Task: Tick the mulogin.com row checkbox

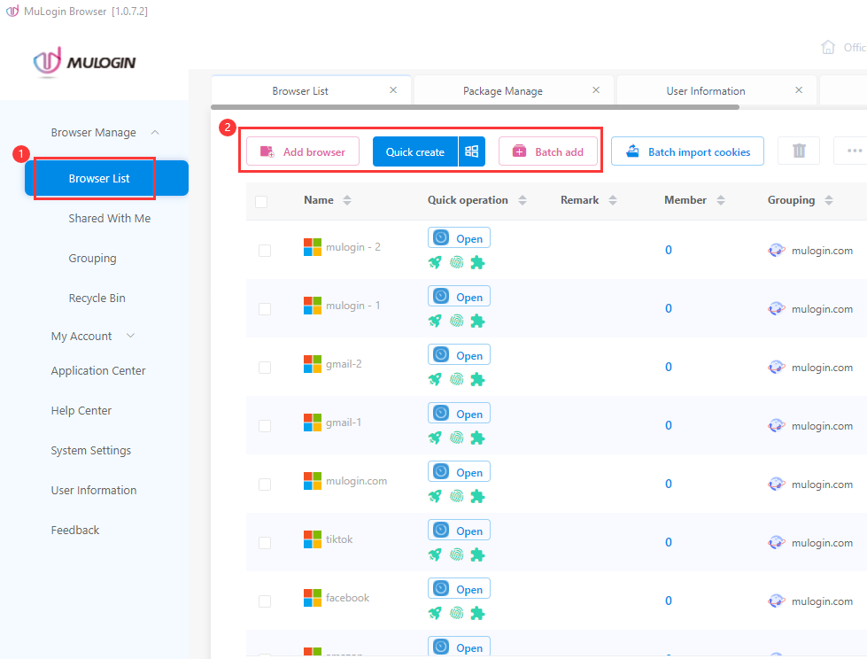Action: click(x=265, y=485)
